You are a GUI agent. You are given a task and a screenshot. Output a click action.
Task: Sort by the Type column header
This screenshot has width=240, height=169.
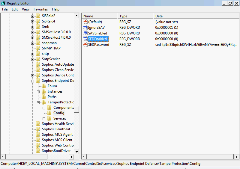135,16
